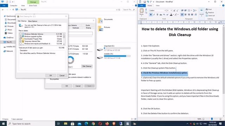Toggle Underline formatting in WordPad
Image resolution: width=225 pixels, height=126 pixels.
pyautogui.click(x=157, y=15)
